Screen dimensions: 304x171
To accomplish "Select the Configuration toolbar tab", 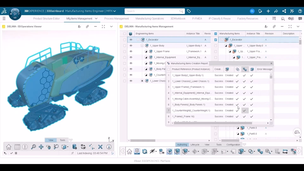I will pos(233,145).
